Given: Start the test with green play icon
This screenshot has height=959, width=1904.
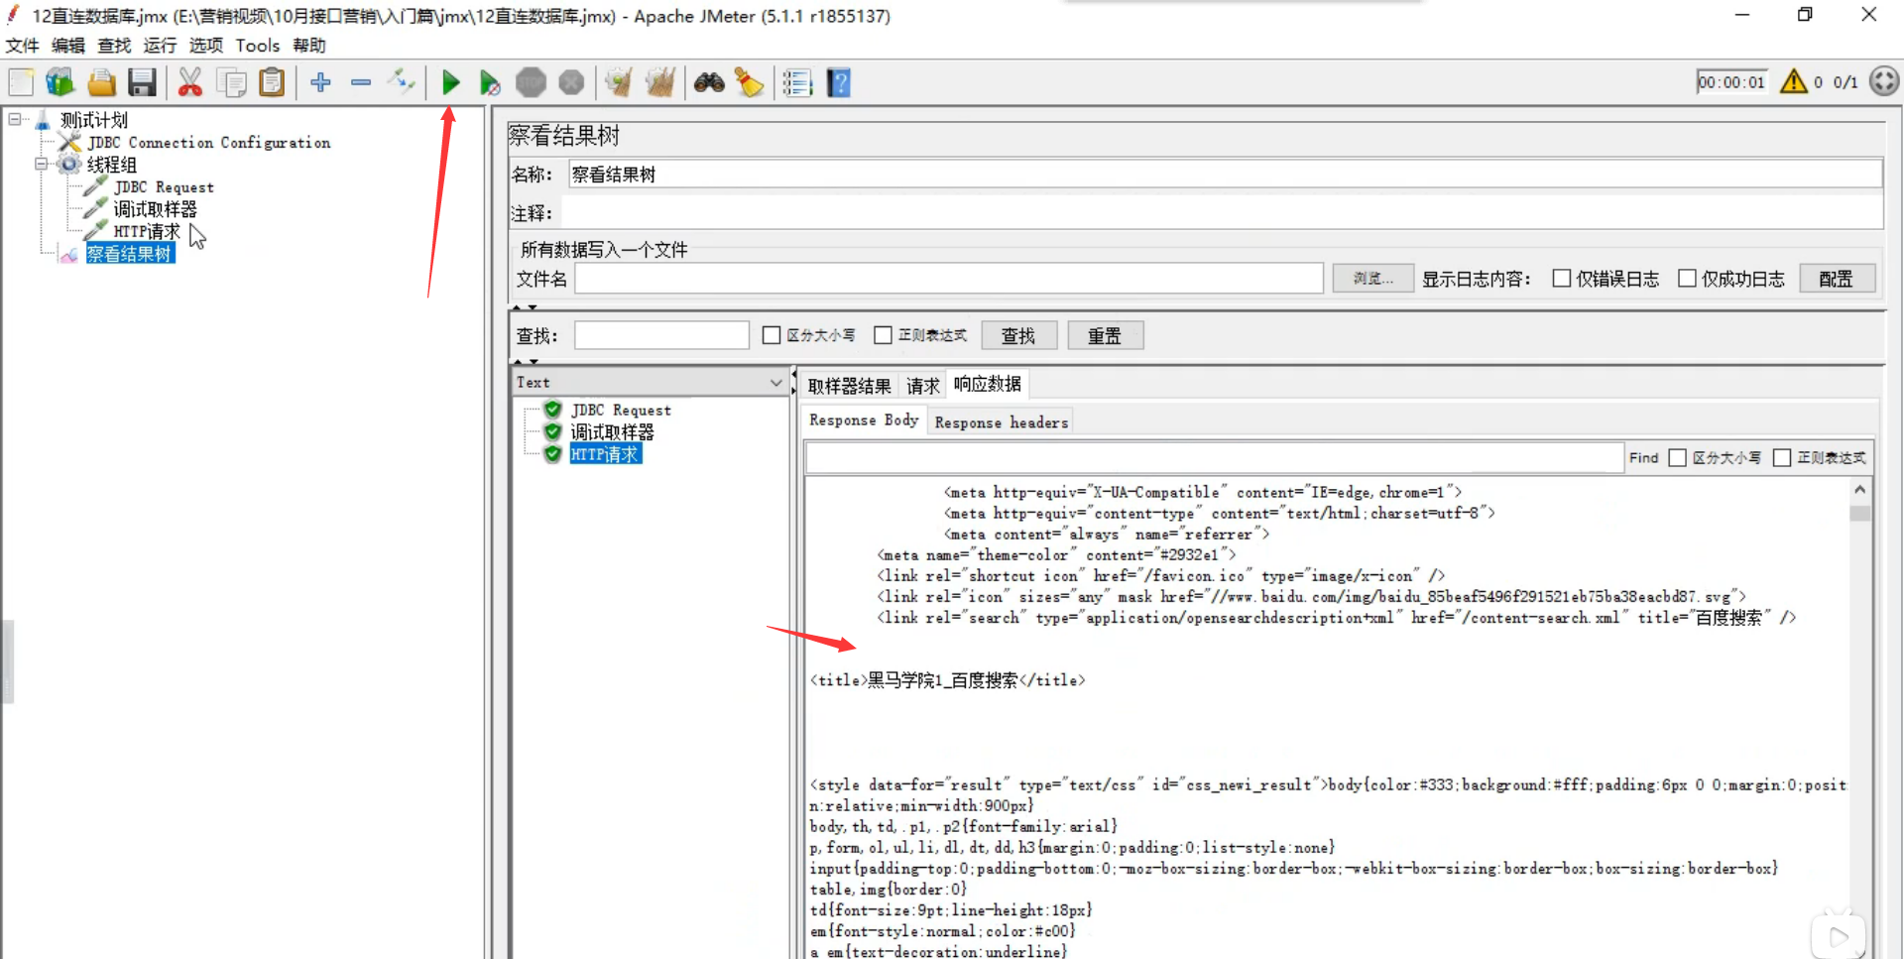Looking at the screenshot, I should pyautogui.click(x=450, y=82).
